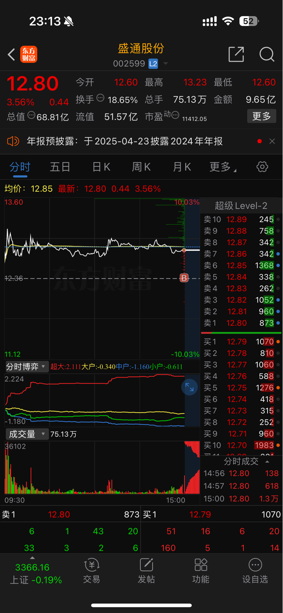Select the 卖3 12.82 order row
The width and height of the screenshot is (283, 613).
pyautogui.click(x=241, y=300)
